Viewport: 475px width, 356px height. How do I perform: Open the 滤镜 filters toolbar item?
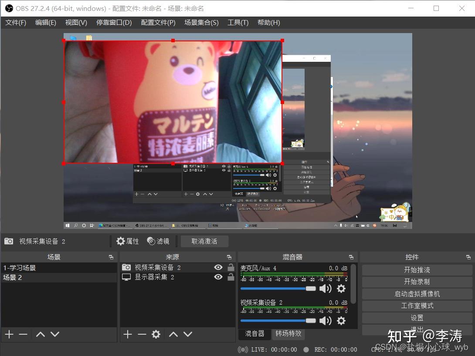[x=158, y=241]
